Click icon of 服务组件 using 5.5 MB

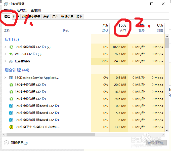tap(11, 113)
